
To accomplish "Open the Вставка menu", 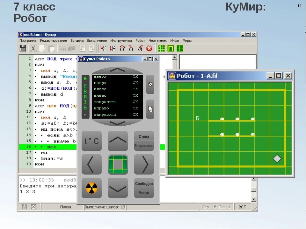I will tap(77, 40).
